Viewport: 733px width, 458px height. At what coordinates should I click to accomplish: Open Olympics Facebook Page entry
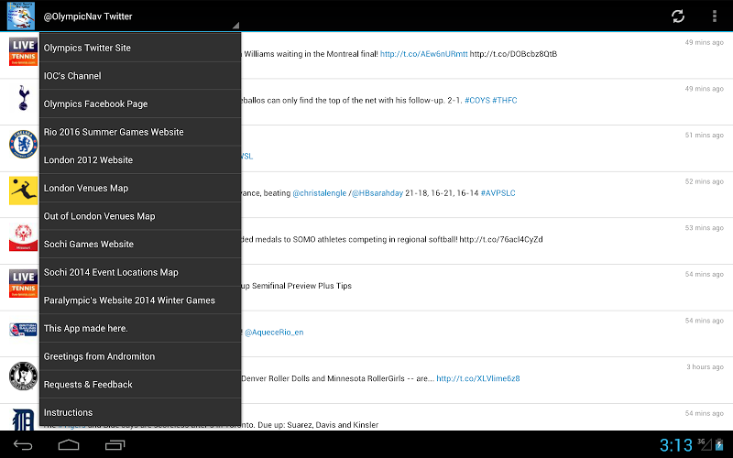[x=140, y=104]
